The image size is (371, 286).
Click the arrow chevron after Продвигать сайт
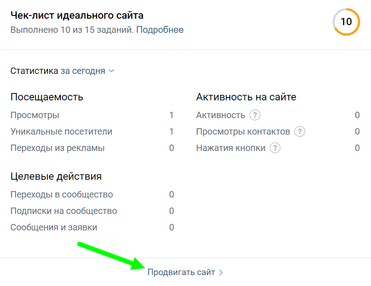tap(221, 272)
